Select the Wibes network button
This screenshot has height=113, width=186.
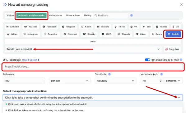(12, 34)
